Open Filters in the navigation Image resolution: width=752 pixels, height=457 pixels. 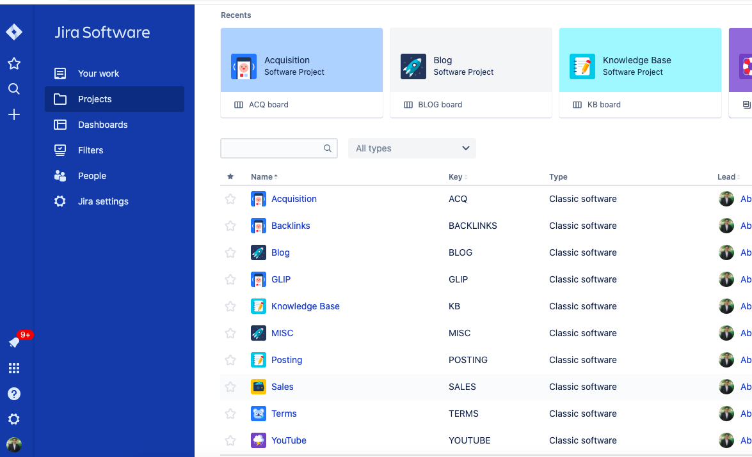click(x=115, y=150)
